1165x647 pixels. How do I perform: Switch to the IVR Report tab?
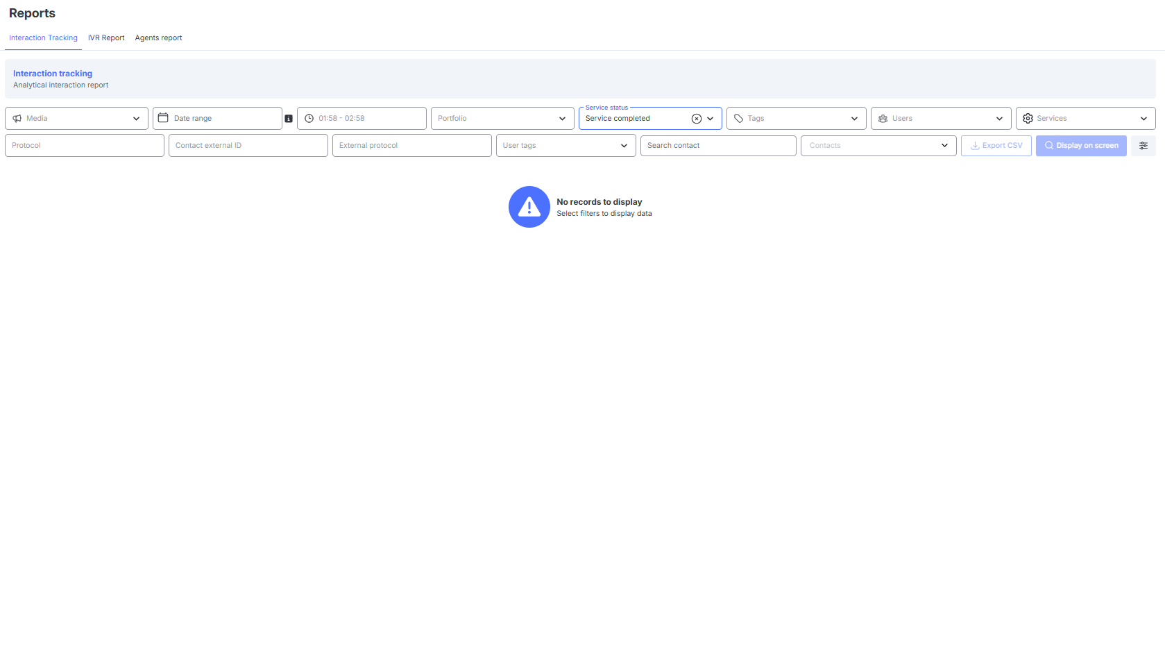[106, 38]
